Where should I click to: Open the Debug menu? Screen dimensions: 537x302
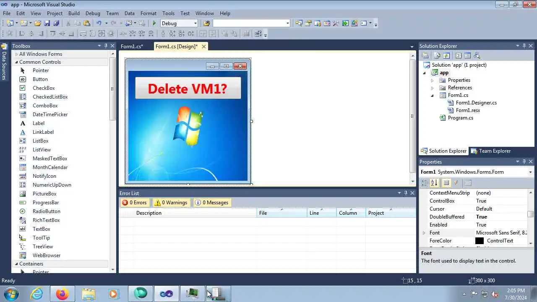93,13
